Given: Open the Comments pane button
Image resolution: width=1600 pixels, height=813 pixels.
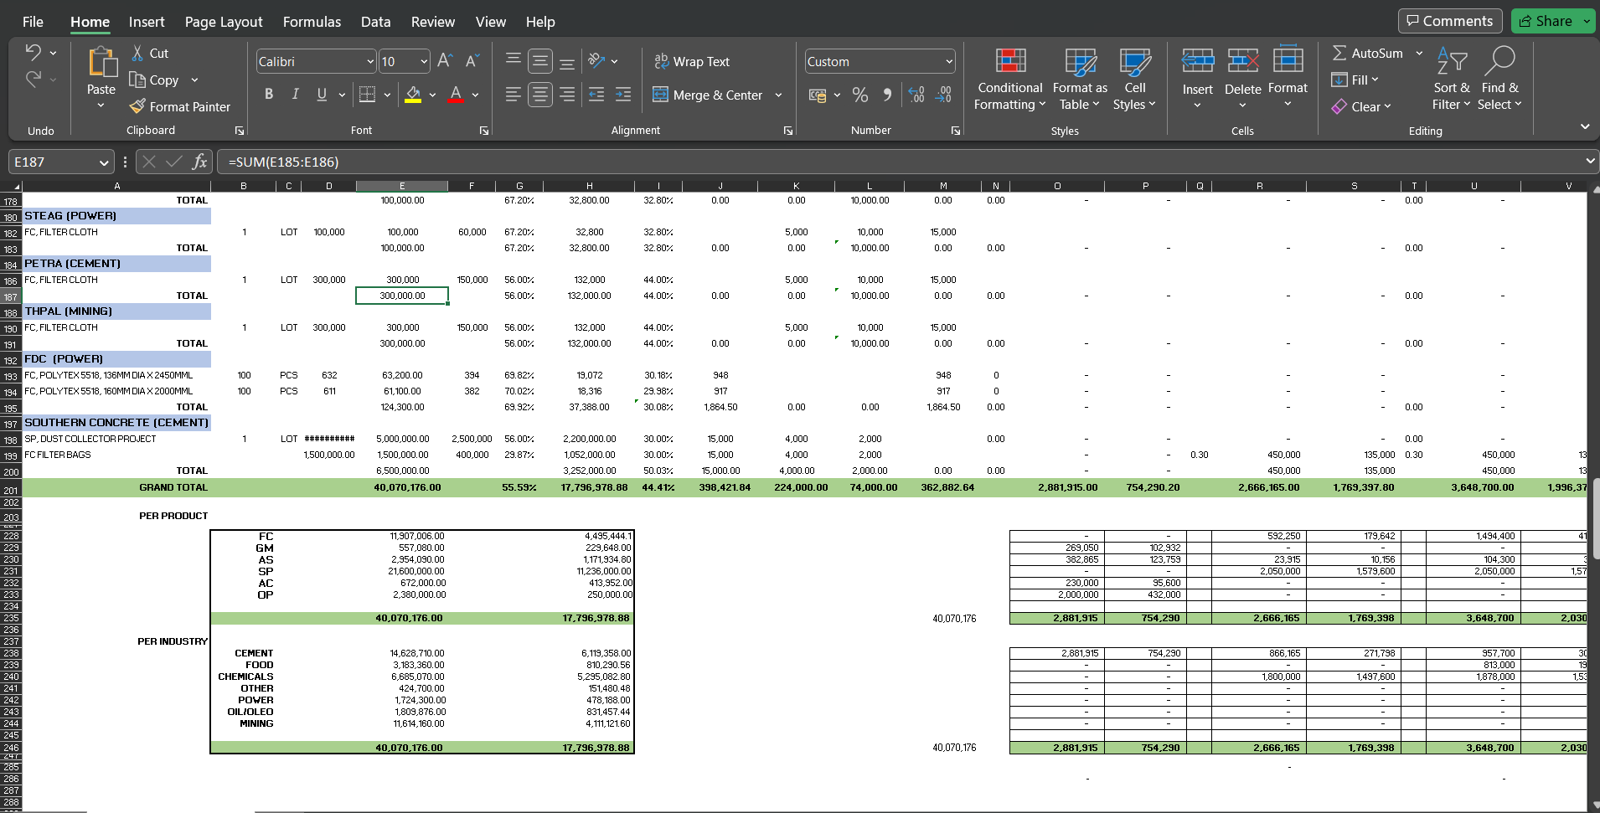Looking at the screenshot, I should click(x=1450, y=21).
